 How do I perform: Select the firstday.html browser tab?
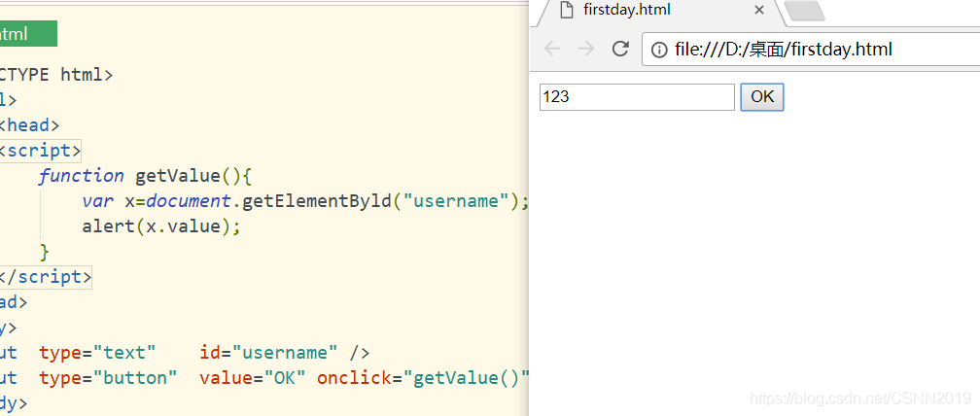(x=659, y=11)
